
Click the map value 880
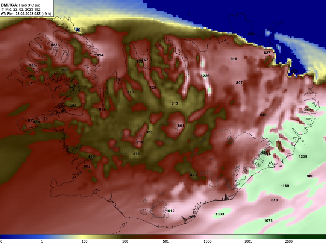(x=310, y=176)
